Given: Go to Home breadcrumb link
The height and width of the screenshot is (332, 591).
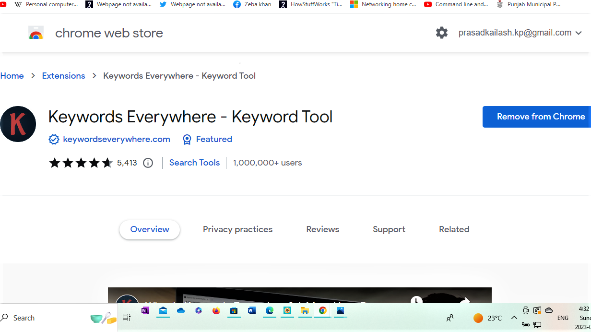Looking at the screenshot, I should tap(12, 76).
